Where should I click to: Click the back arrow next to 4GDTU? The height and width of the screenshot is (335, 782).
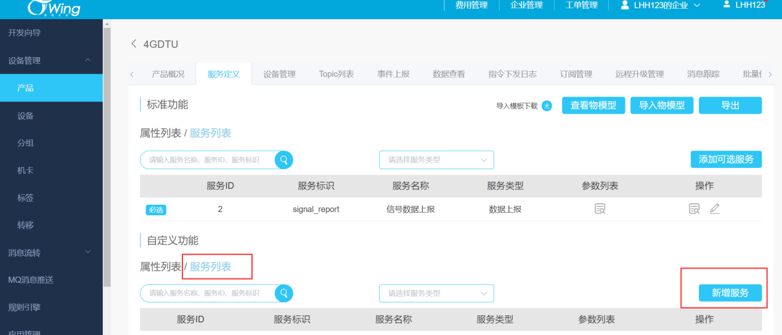click(x=134, y=44)
